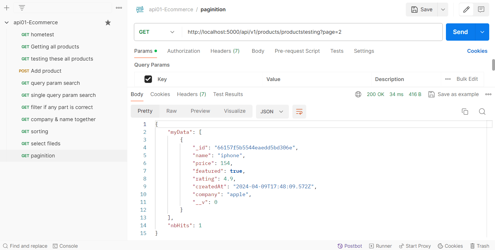Select the response Cookies tab
This screenshot has height=250, width=495.
[160, 94]
